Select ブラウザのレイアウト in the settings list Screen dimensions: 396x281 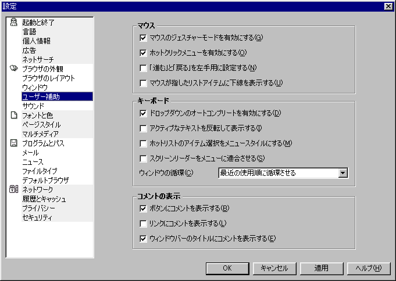[57, 78]
